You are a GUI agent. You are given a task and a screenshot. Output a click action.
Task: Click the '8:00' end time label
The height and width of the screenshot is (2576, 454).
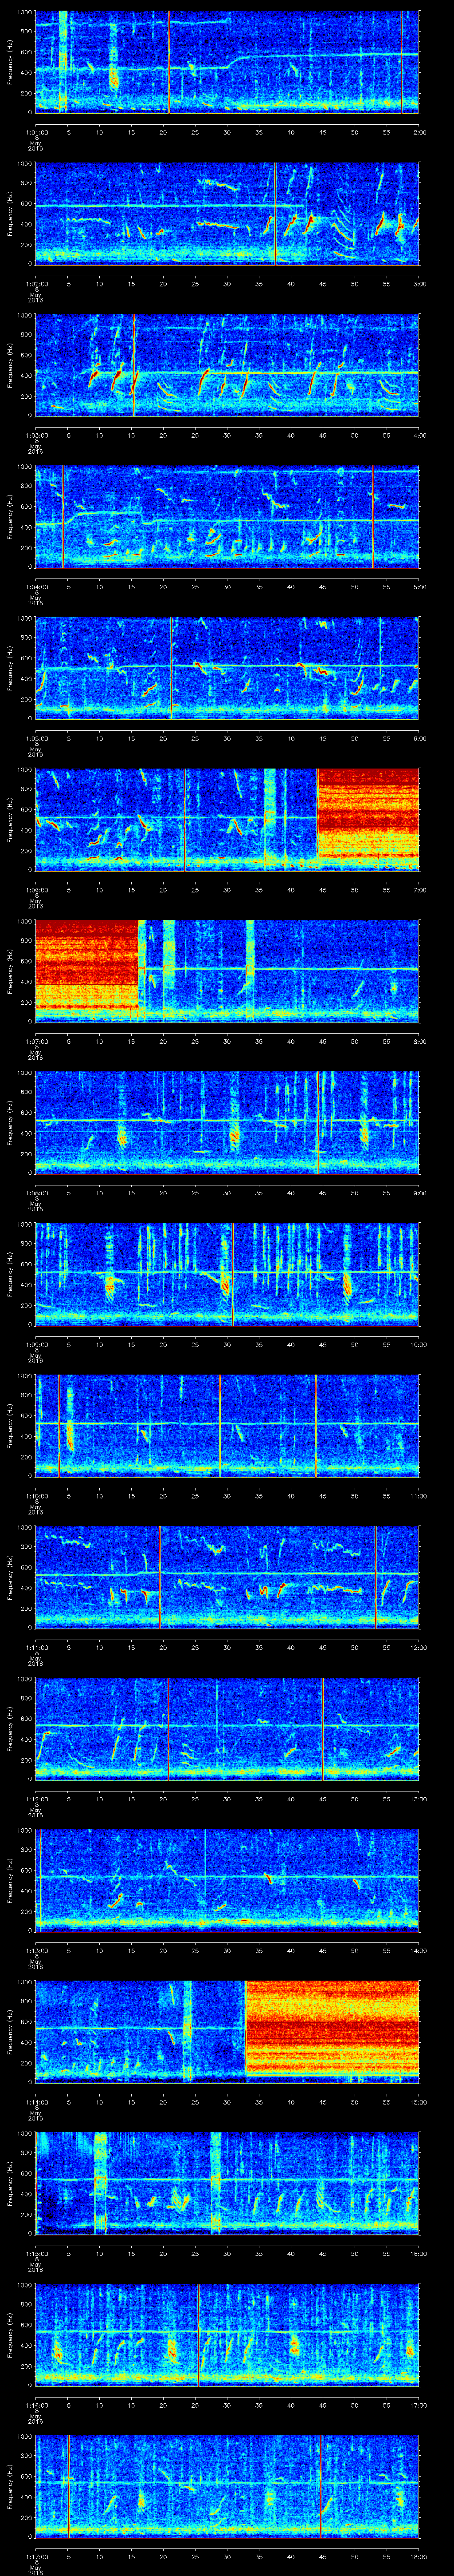(419, 1041)
